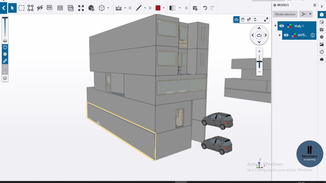
Task: Click the checkmark-with-plus todo icon
Action: click(x=195, y=8)
